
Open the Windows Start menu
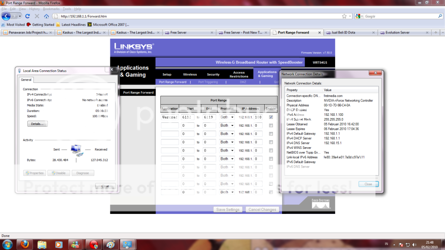[7, 244]
